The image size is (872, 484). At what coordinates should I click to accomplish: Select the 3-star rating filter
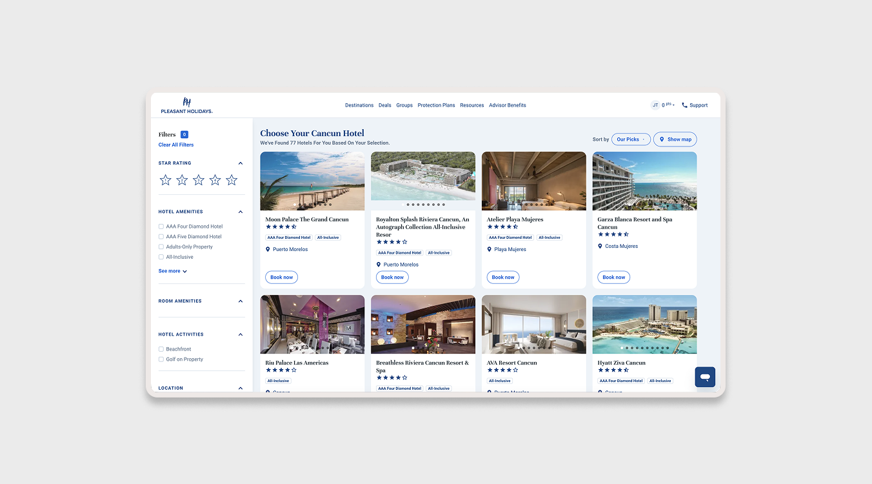(x=199, y=180)
